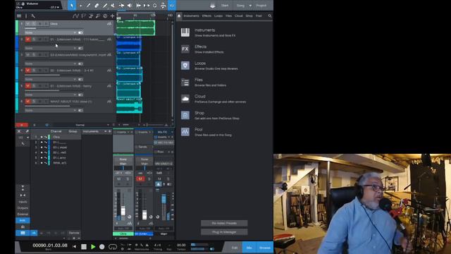The image size is (451, 254).
Task: Select the Pencil paint tool
Action: coord(105,6)
